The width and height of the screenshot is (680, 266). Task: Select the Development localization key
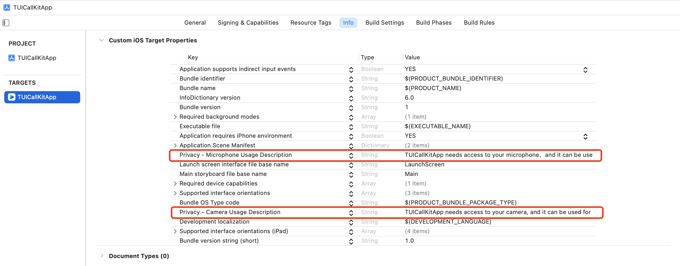214,222
